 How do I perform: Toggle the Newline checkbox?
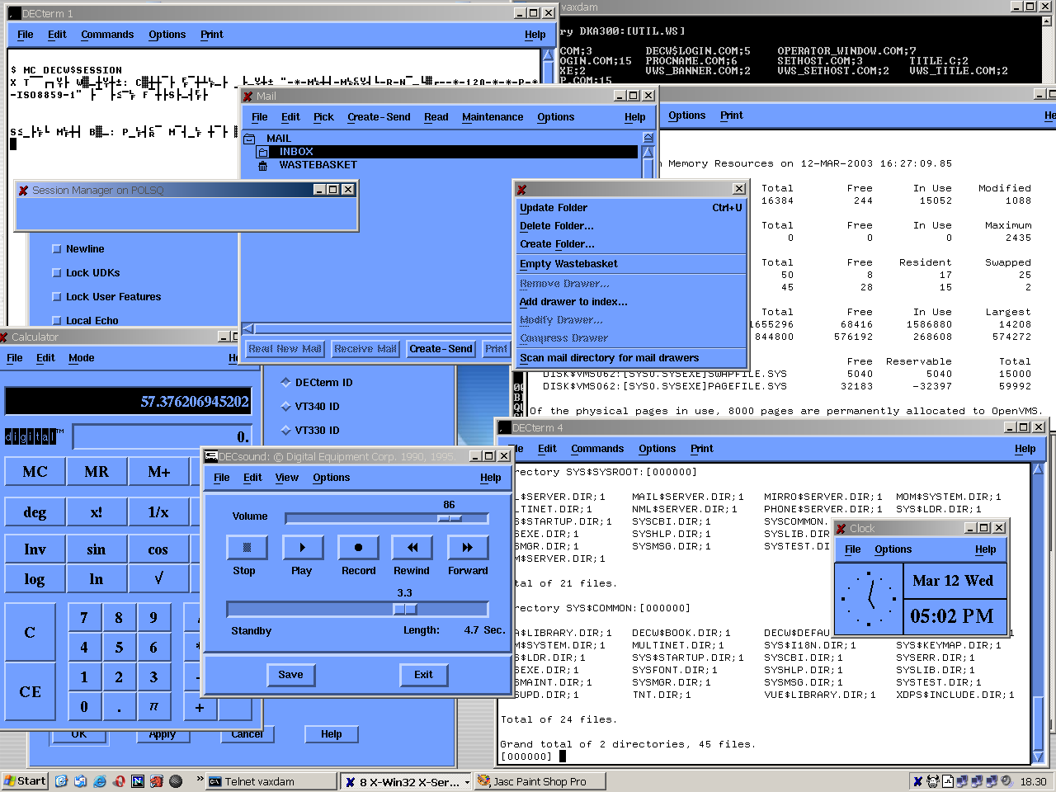point(57,249)
